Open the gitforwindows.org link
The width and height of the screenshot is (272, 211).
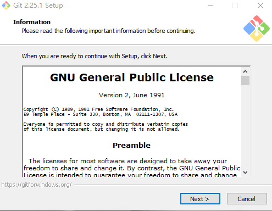coord(36,185)
